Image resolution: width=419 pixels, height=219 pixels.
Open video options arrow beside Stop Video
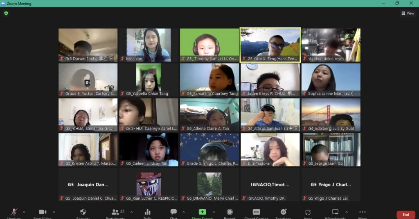click(x=54, y=212)
